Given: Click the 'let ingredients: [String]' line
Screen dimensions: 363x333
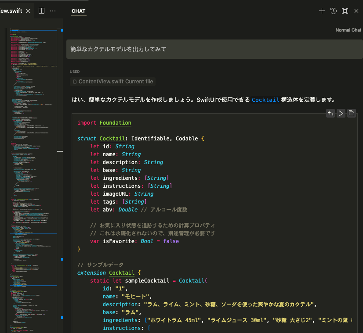Looking at the screenshot, I should click(130, 178).
